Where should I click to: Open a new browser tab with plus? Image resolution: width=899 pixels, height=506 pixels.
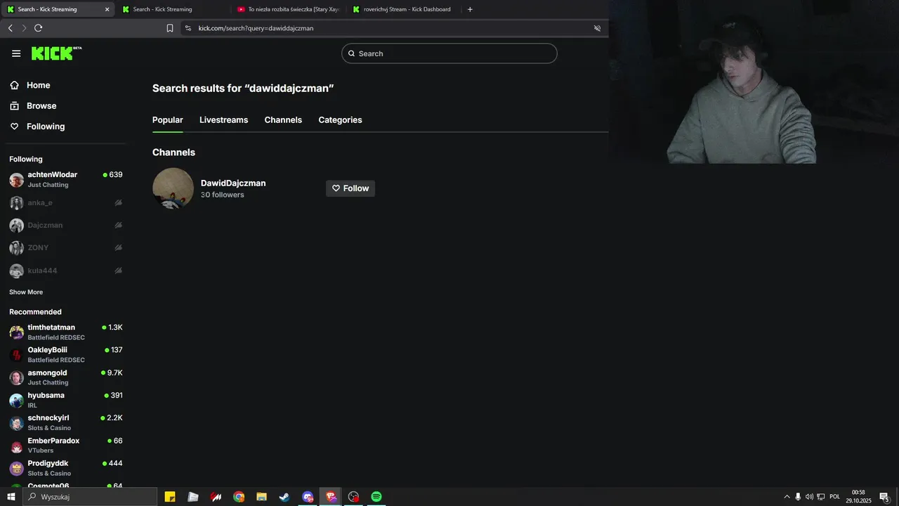(x=470, y=9)
